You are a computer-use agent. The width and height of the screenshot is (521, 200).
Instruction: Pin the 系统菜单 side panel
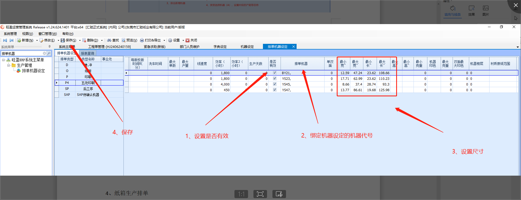49,47
